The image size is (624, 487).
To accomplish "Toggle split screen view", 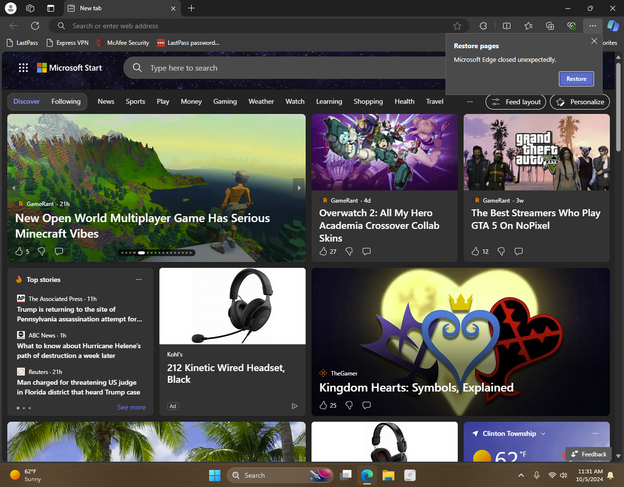I will [x=507, y=26].
